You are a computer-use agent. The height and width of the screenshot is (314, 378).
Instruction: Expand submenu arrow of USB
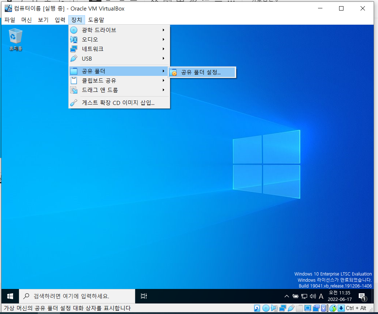pos(164,58)
